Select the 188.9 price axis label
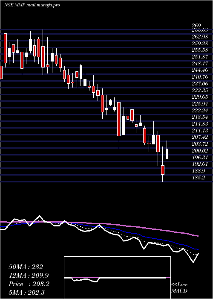Viewport: 213px width, 299px height. [x=199, y=171]
